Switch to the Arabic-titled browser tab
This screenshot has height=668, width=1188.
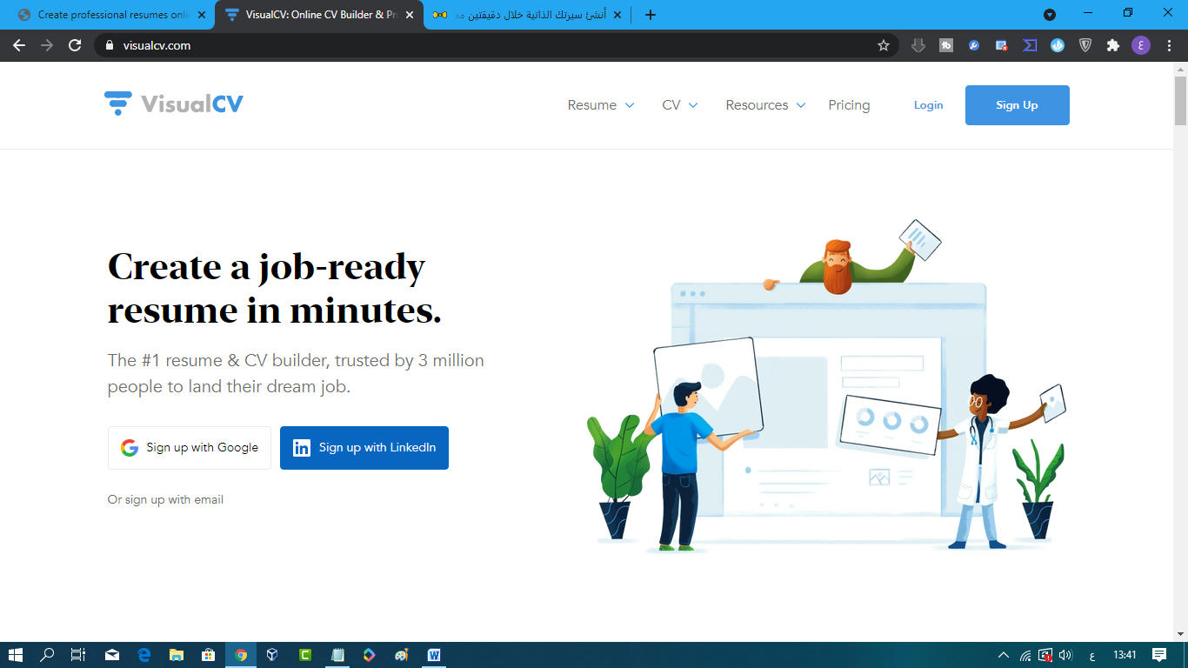click(x=527, y=15)
